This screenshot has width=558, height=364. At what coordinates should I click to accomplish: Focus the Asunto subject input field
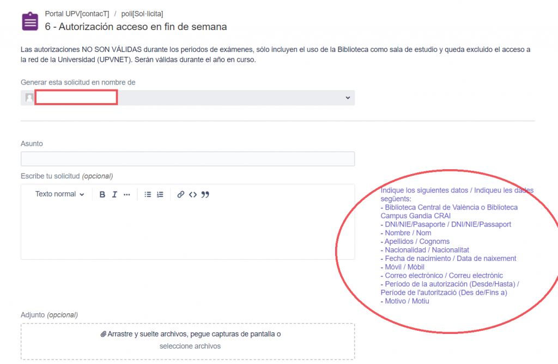pyautogui.click(x=187, y=159)
